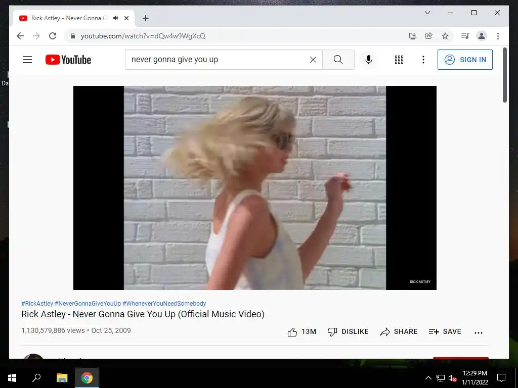Image resolution: width=518 pixels, height=388 pixels.
Task: Click DISLIKE thumbs-down button
Action: pyautogui.click(x=348, y=331)
